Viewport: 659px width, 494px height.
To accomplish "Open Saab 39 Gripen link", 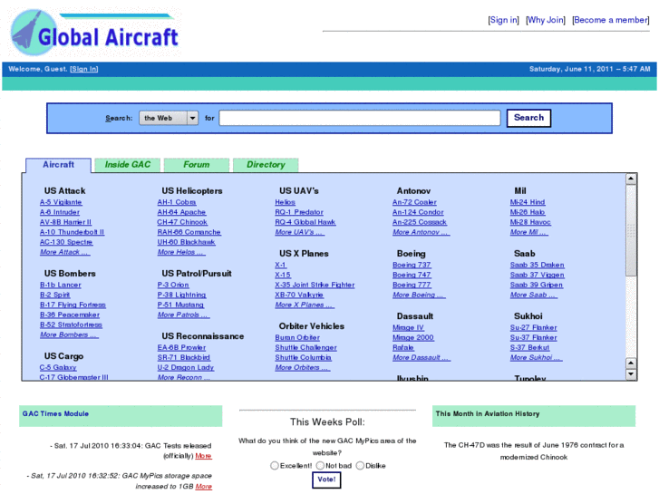I will 537,285.
